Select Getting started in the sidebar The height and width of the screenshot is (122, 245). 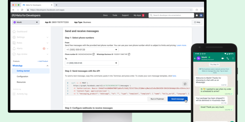(30, 71)
